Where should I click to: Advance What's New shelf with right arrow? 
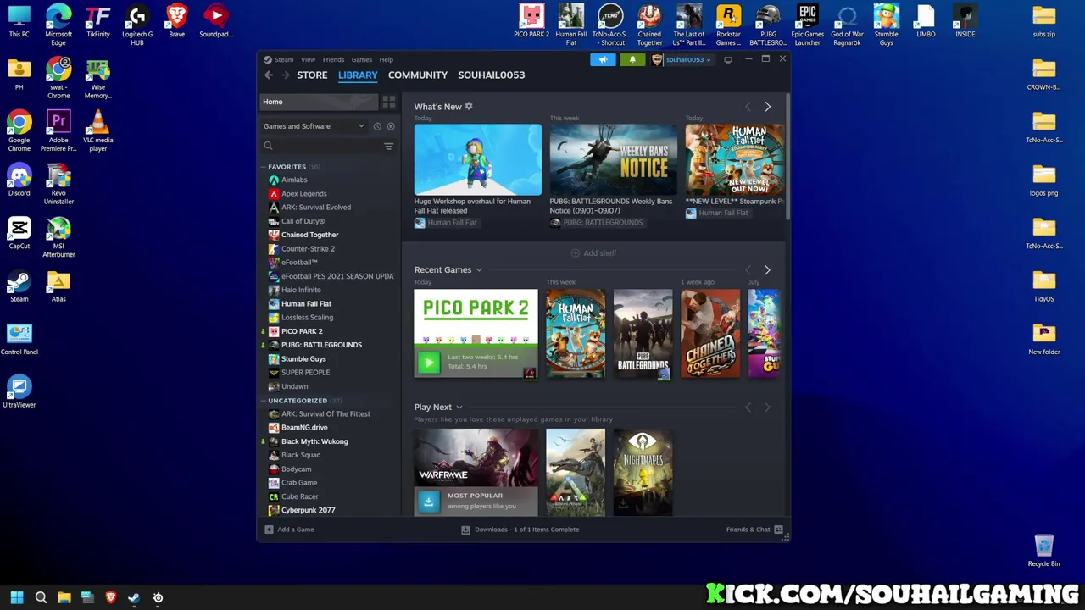(767, 107)
